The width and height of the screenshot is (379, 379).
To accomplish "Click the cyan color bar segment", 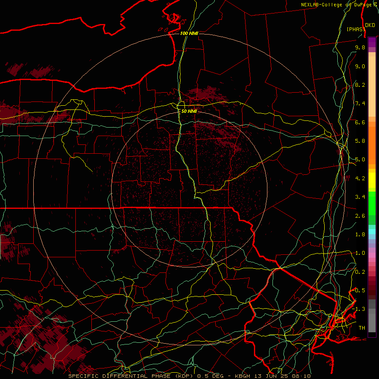I will pyautogui.click(x=372, y=232).
